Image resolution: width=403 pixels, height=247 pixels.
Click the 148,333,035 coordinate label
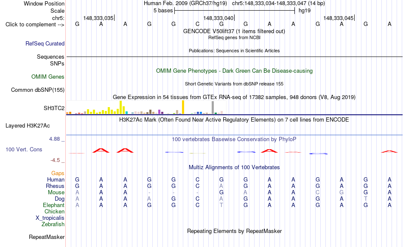98,18
